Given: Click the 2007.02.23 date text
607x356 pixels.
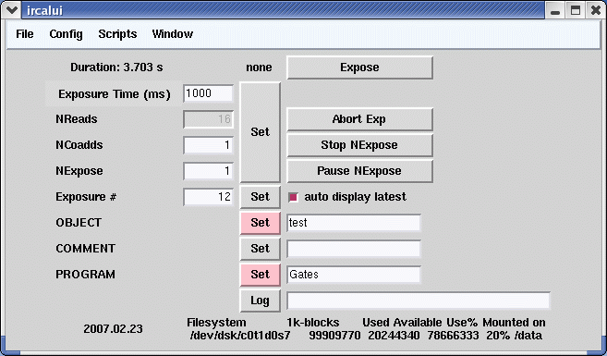Looking at the screenshot, I should (x=113, y=329).
